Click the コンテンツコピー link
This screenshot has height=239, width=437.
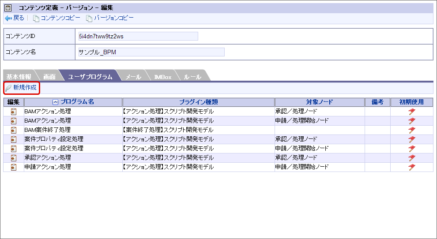pos(60,18)
